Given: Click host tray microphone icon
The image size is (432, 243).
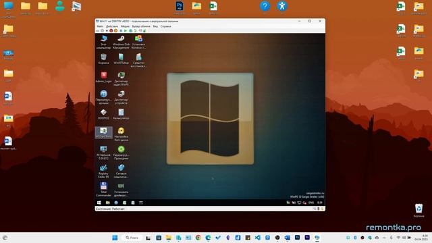Looking at the screenshot, I should click(x=391, y=238).
